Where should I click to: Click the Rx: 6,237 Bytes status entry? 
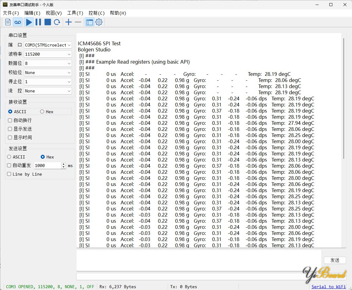pos(118,287)
